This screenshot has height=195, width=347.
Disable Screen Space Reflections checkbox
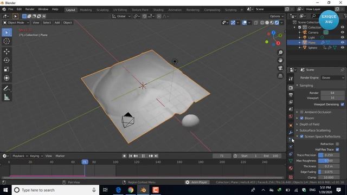pos(301,136)
